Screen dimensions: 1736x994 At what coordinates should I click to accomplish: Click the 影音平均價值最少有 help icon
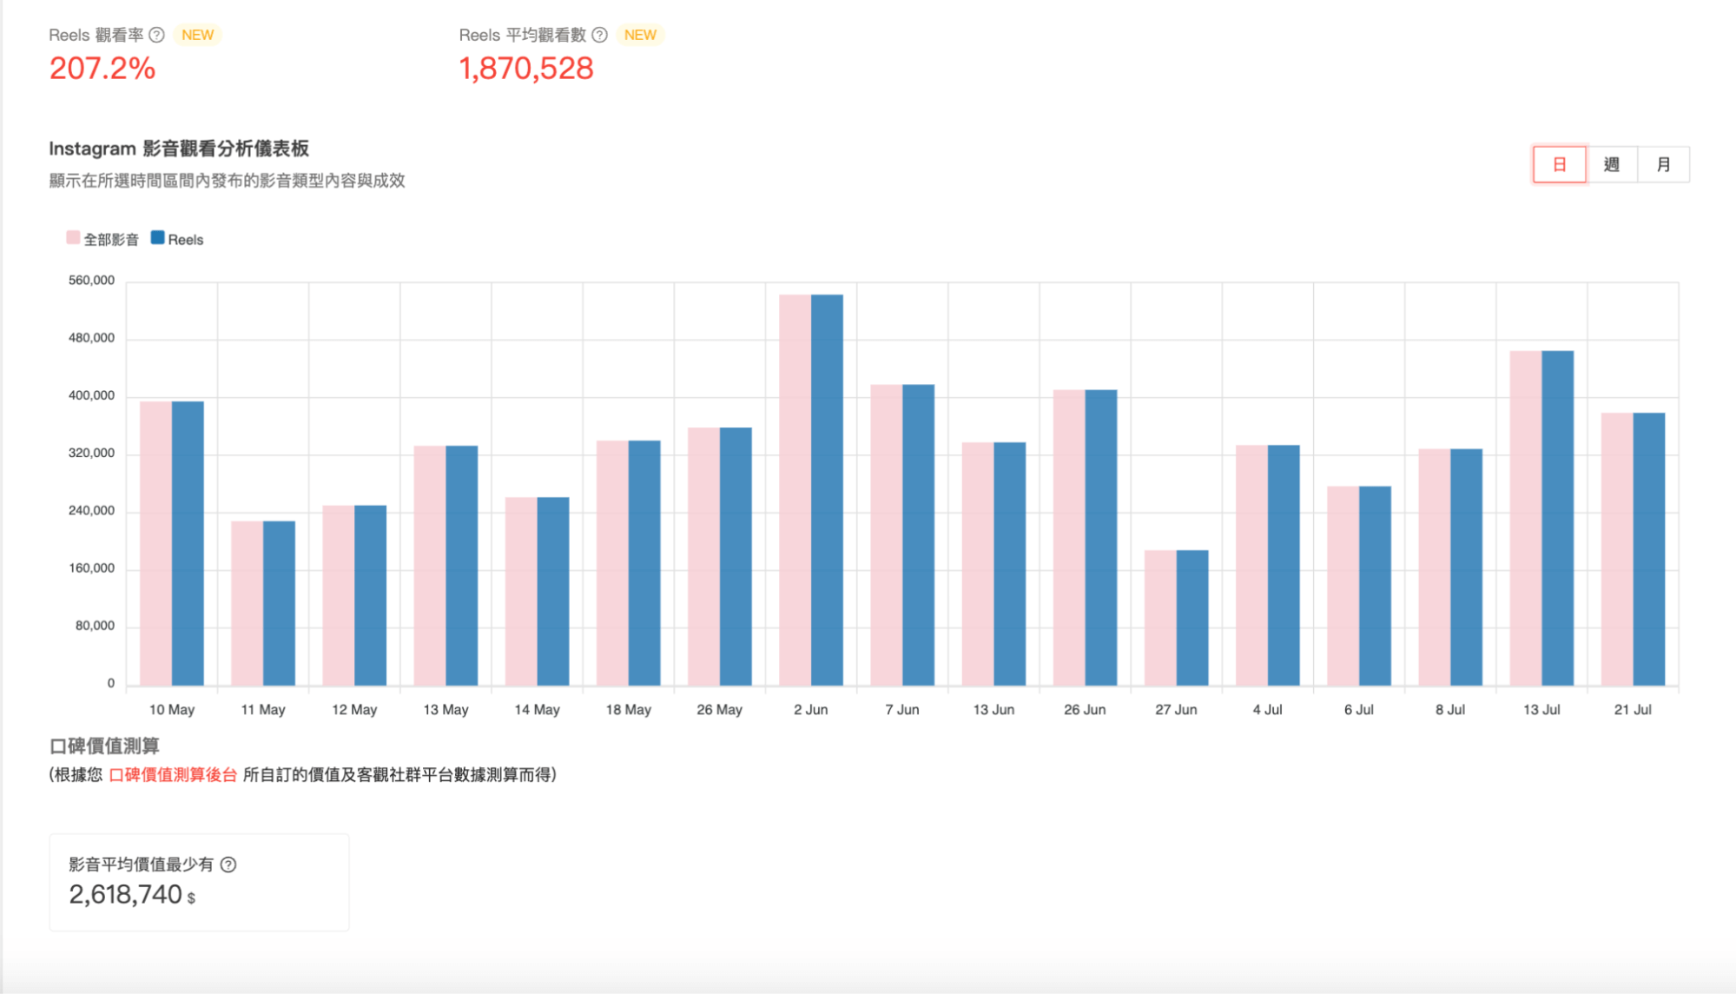click(x=228, y=865)
